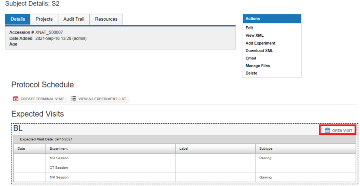Click the Open Visit calendar icon
The image size is (360, 186).
[x=327, y=131]
